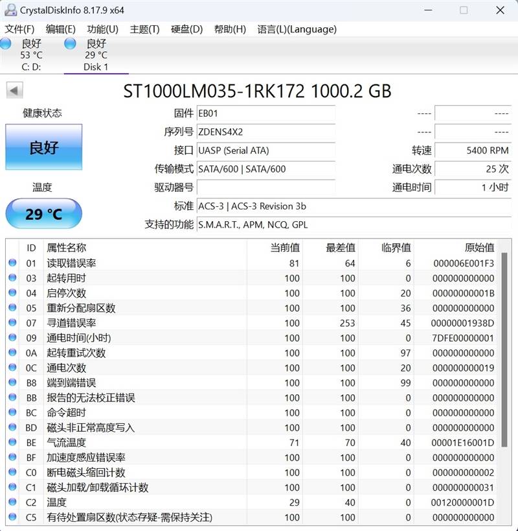Open the 文件(F) menu
The width and height of the screenshot is (518, 531).
[19, 29]
